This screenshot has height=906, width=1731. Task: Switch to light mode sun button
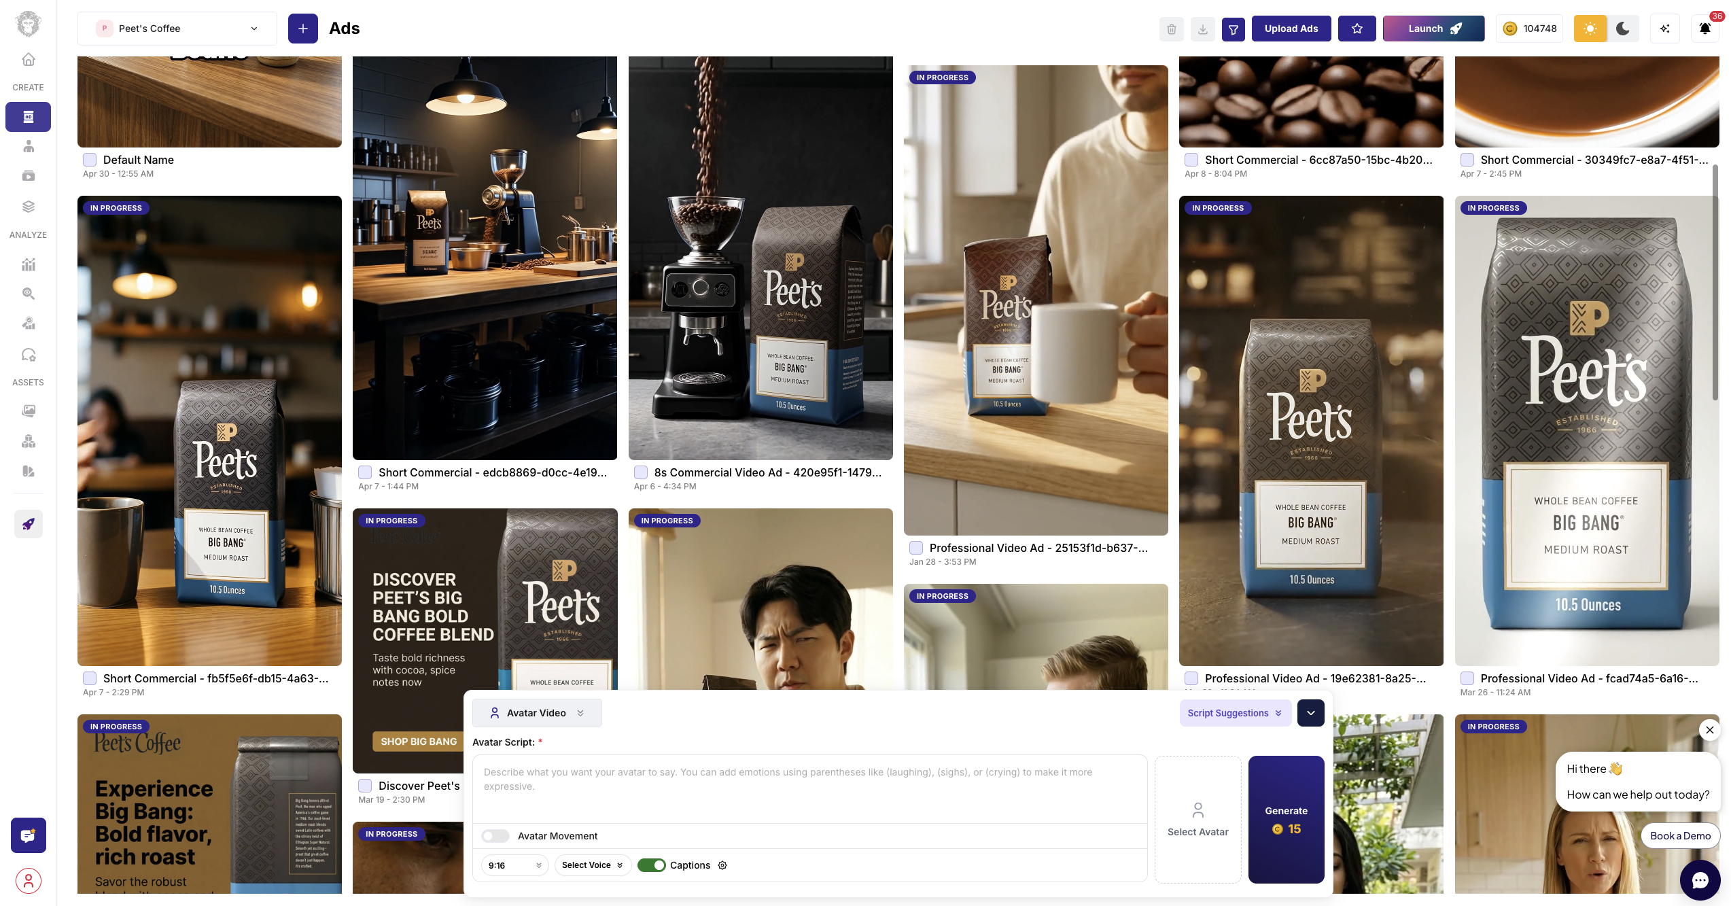tap(1590, 29)
